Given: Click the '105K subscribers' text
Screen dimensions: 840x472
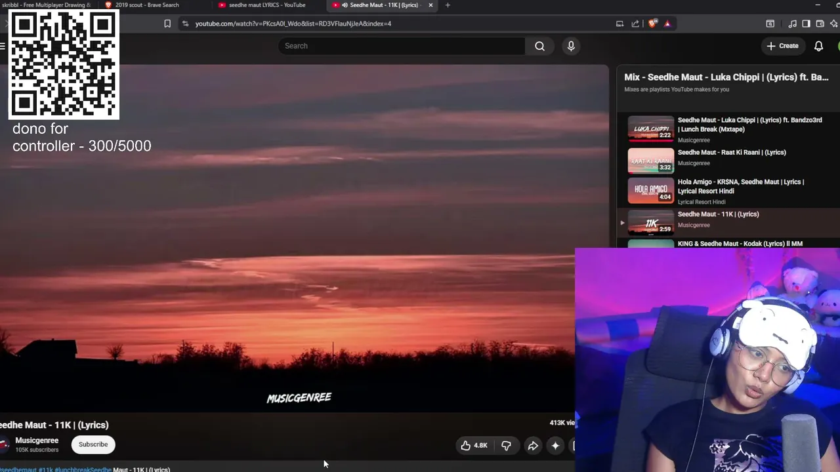Looking at the screenshot, I should click(37, 450).
